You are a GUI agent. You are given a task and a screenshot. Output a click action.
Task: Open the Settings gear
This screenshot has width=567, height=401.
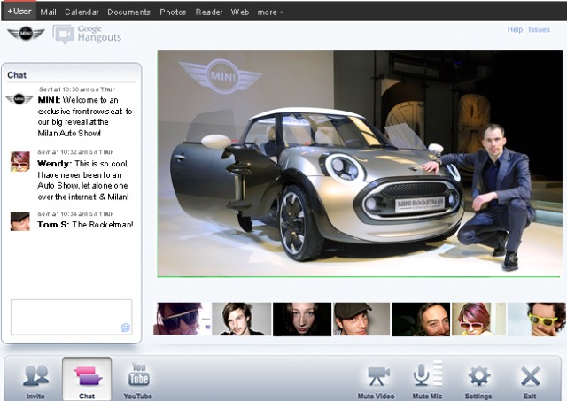(x=478, y=379)
